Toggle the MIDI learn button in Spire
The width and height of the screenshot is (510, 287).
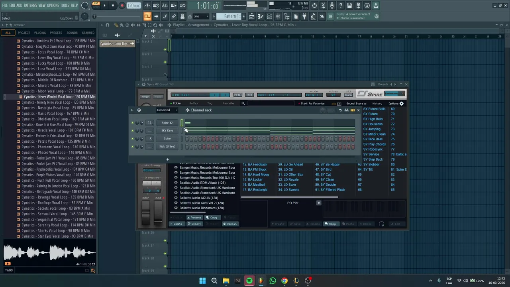[x=348, y=95]
